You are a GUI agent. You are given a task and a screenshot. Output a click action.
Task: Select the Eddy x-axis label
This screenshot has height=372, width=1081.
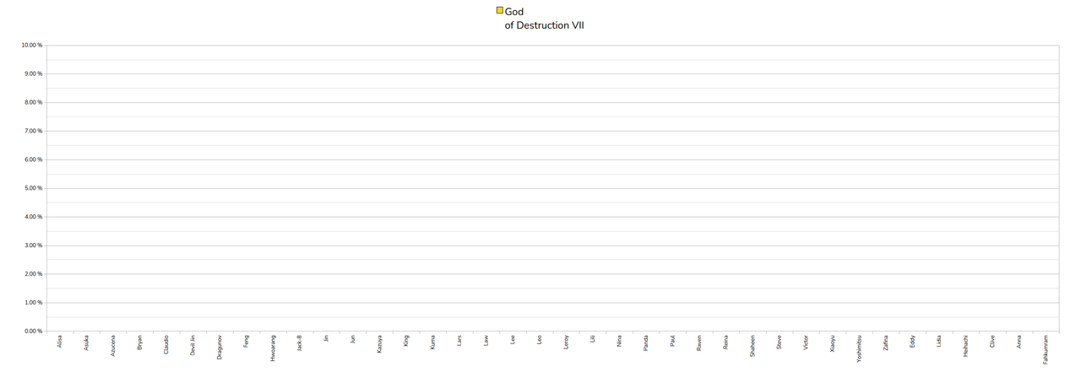912,342
